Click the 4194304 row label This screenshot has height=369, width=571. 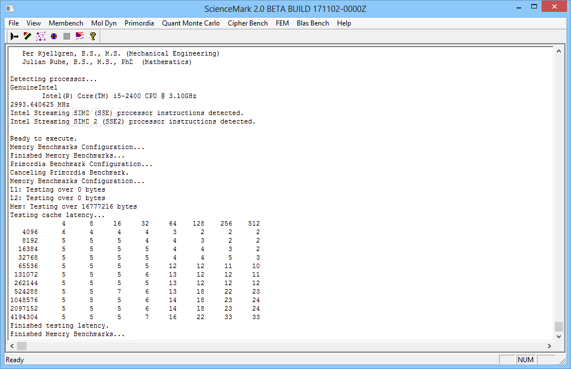point(24,317)
